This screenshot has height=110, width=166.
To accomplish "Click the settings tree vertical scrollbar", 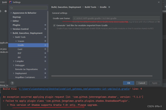I will (48, 32).
